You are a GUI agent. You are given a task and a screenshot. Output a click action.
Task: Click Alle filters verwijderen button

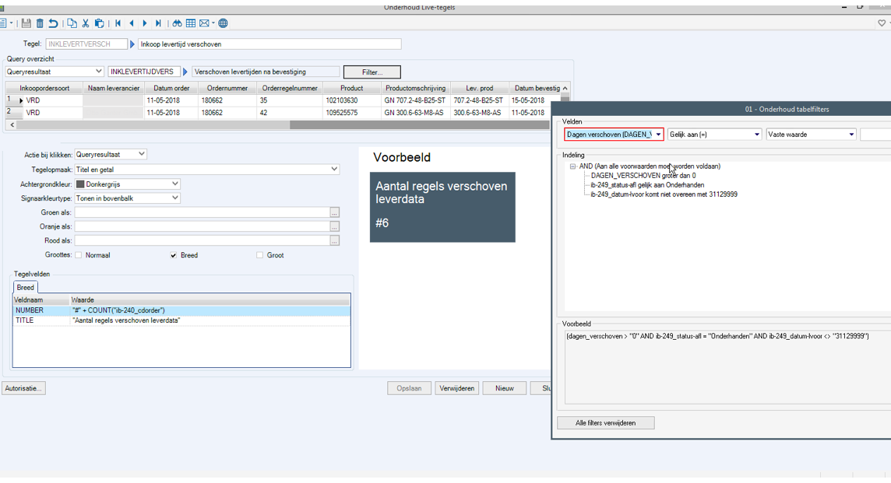(605, 423)
